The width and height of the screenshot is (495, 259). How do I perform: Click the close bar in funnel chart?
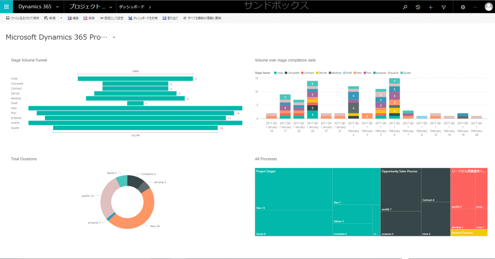(135, 79)
